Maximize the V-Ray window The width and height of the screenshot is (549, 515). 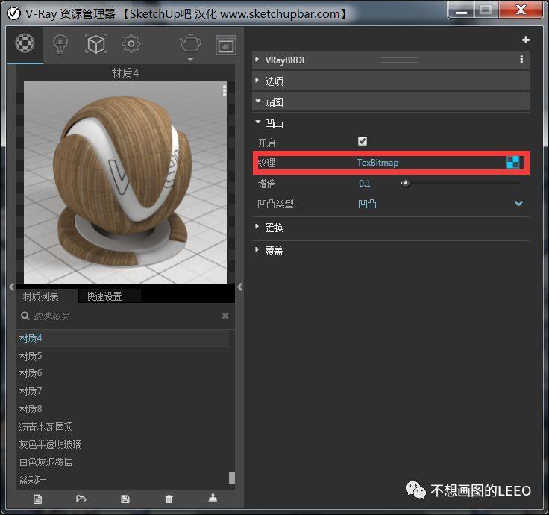(486, 10)
